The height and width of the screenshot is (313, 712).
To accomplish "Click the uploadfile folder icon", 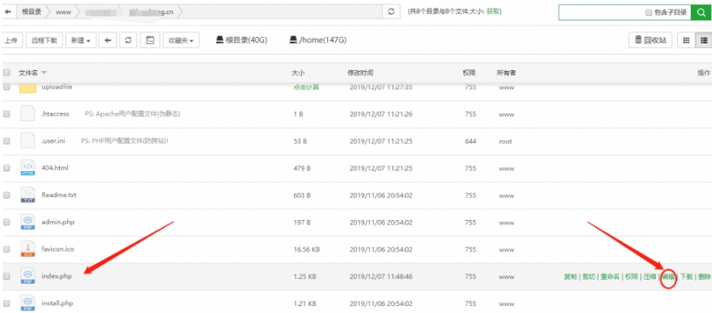I will [28, 88].
